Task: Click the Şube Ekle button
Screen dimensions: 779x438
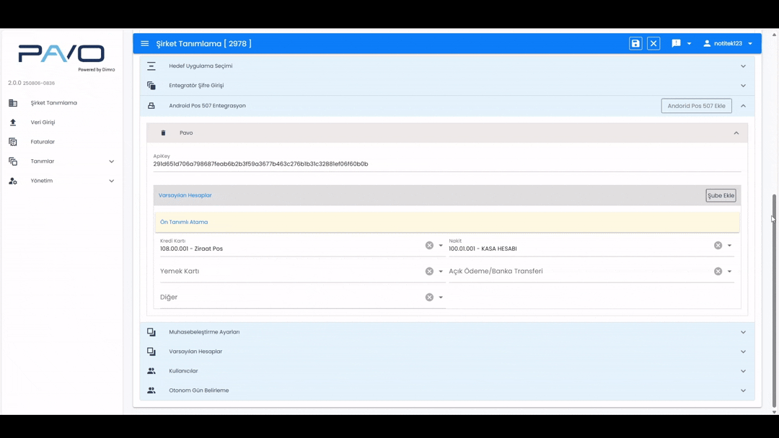Action: (x=721, y=196)
